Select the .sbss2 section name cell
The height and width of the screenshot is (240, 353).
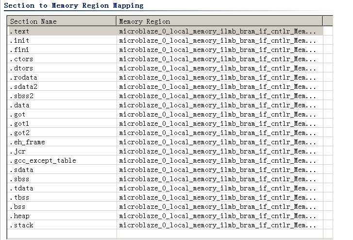coord(62,96)
